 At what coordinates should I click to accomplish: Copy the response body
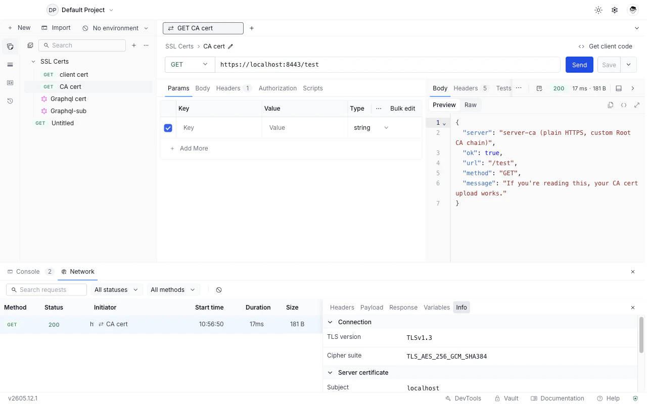pyautogui.click(x=611, y=105)
